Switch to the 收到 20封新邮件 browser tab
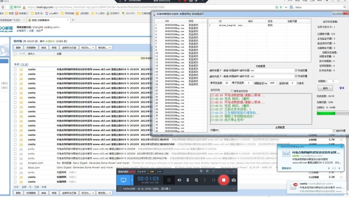349x197 pixels. click(x=47, y=20)
